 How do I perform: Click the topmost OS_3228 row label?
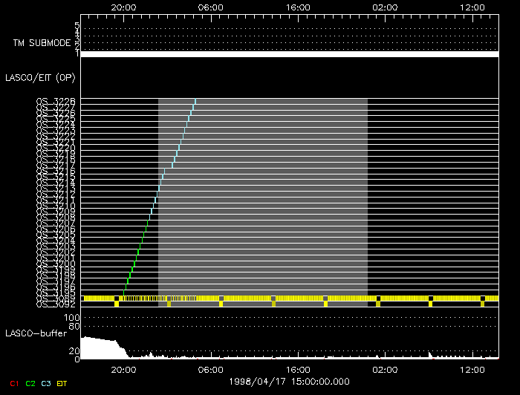click(55, 101)
